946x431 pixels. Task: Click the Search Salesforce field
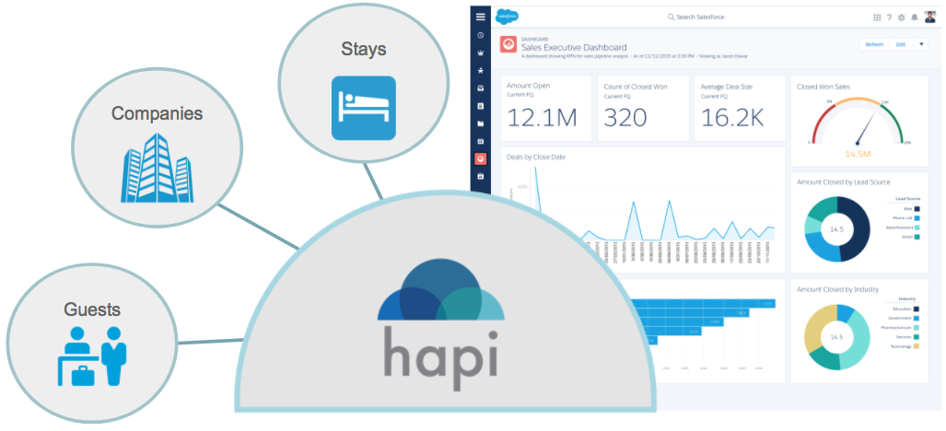tap(695, 17)
